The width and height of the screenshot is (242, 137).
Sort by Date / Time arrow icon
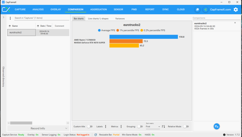(38, 26)
